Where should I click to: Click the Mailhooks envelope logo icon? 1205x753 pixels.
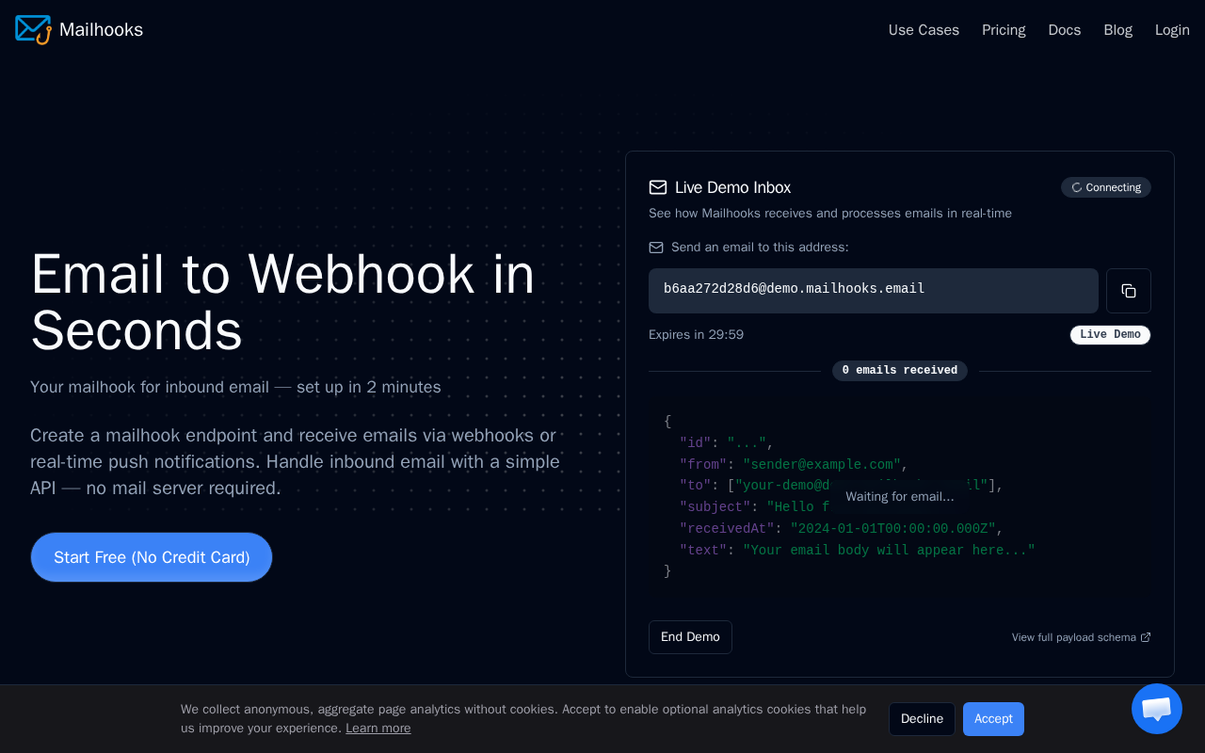[33, 29]
